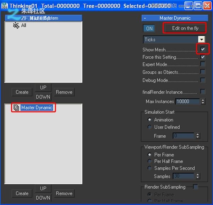Click Create below the Master System list
The height and width of the screenshot is (205, 213).
(x=22, y=92)
